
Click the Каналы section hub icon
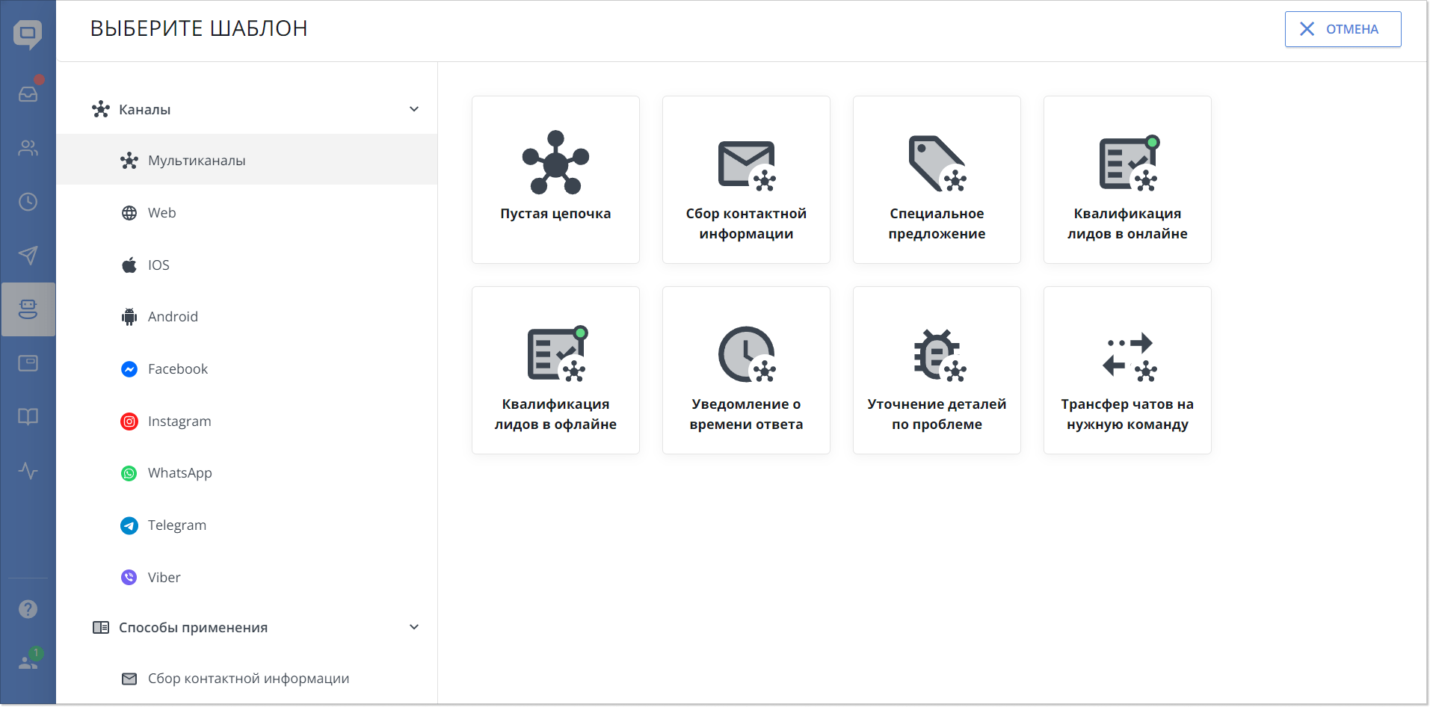click(x=101, y=110)
